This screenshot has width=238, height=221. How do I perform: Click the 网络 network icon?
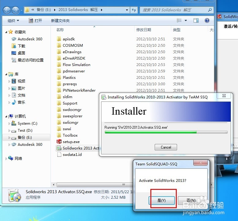click(11, 158)
